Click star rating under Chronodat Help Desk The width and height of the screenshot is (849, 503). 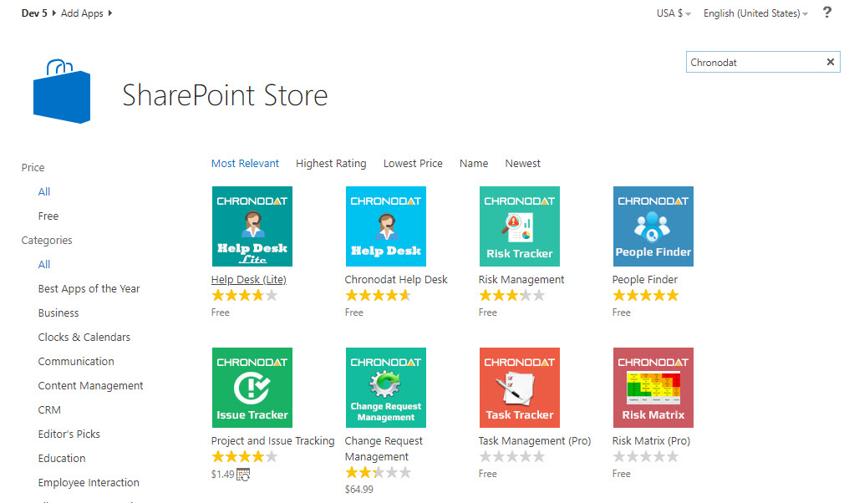[378, 295]
